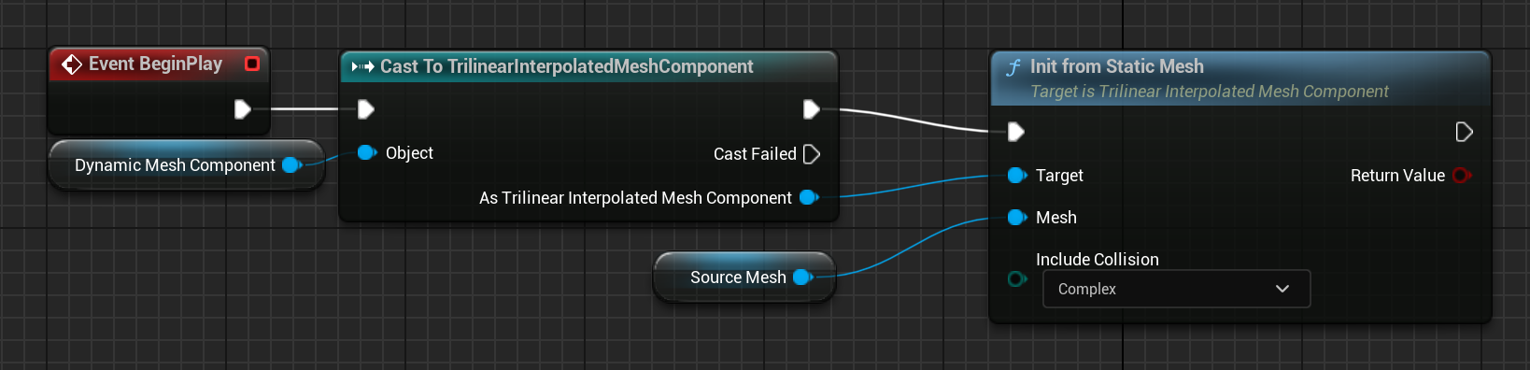1530x370 pixels.
Task: Click the Event BeginPlay exec output pin
Action: [242, 109]
